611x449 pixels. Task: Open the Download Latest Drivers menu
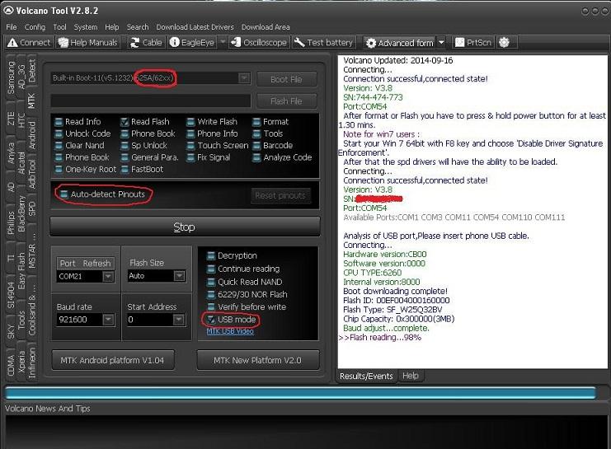195,27
